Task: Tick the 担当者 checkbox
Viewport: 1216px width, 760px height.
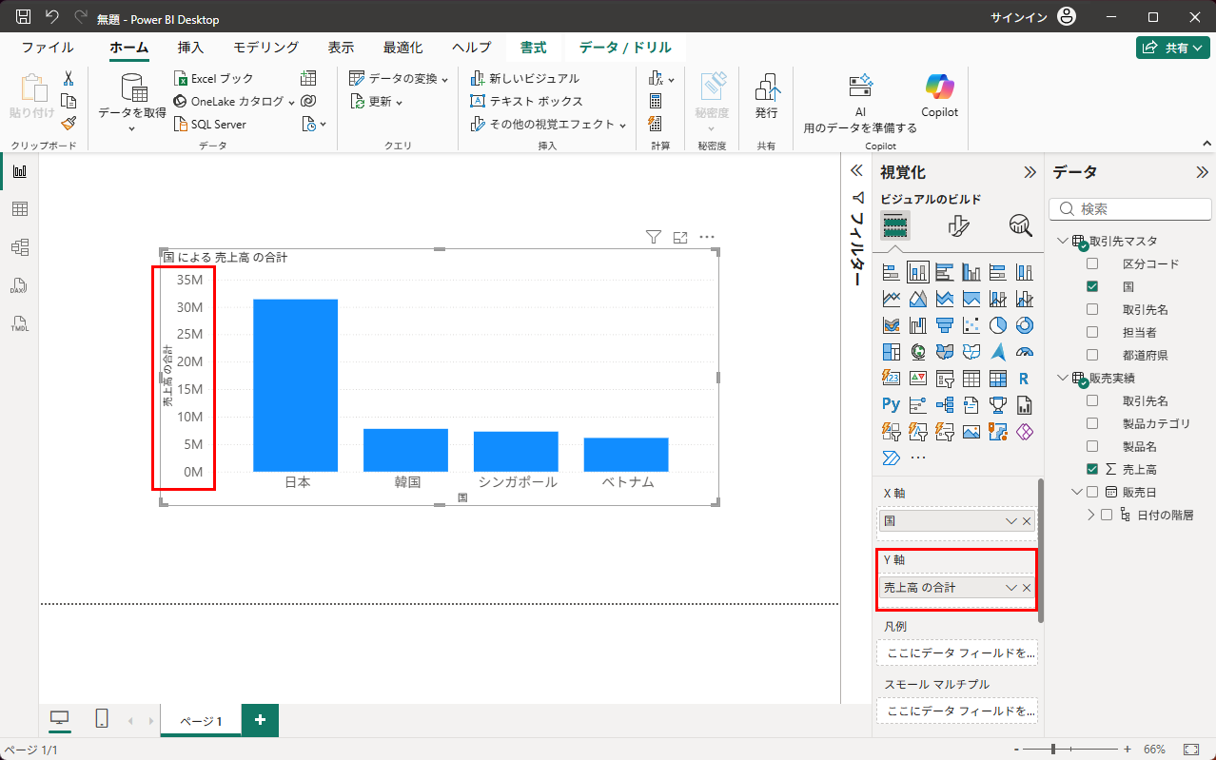Action: coord(1092,332)
